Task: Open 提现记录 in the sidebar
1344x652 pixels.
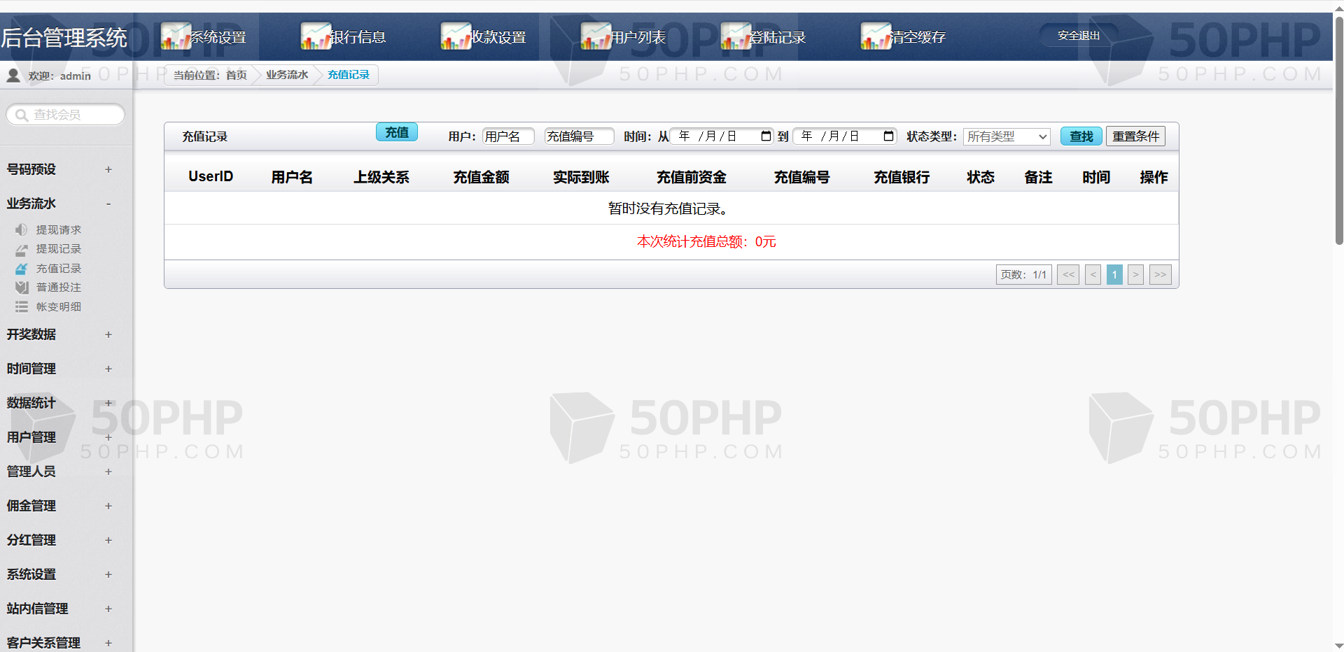Action: 58,249
